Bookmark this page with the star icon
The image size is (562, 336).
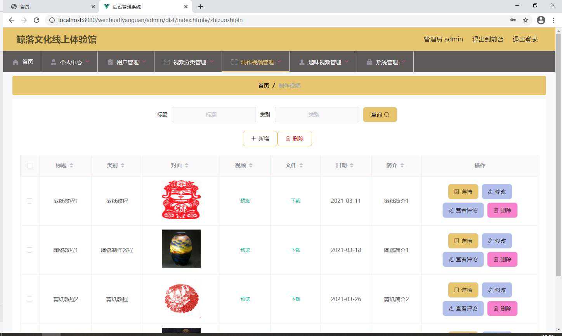[526, 20]
